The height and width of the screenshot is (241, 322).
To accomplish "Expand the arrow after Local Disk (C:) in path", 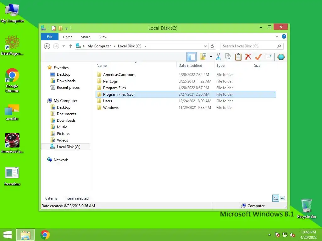I will pos(145,46).
